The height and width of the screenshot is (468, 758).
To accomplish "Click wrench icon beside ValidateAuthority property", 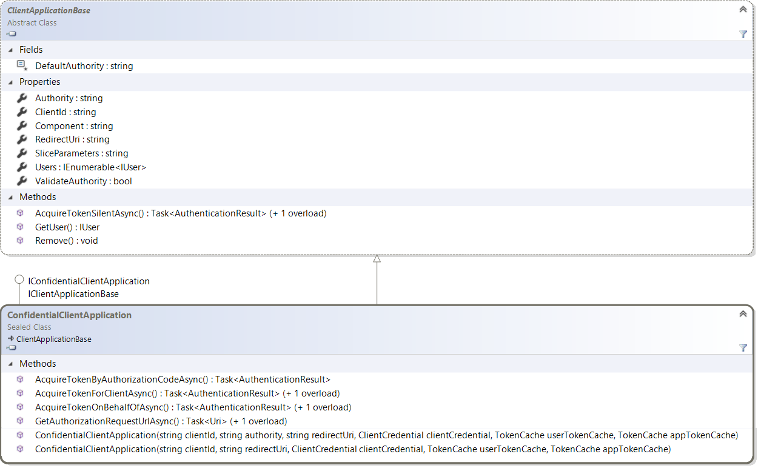I will pyautogui.click(x=22, y=181).
